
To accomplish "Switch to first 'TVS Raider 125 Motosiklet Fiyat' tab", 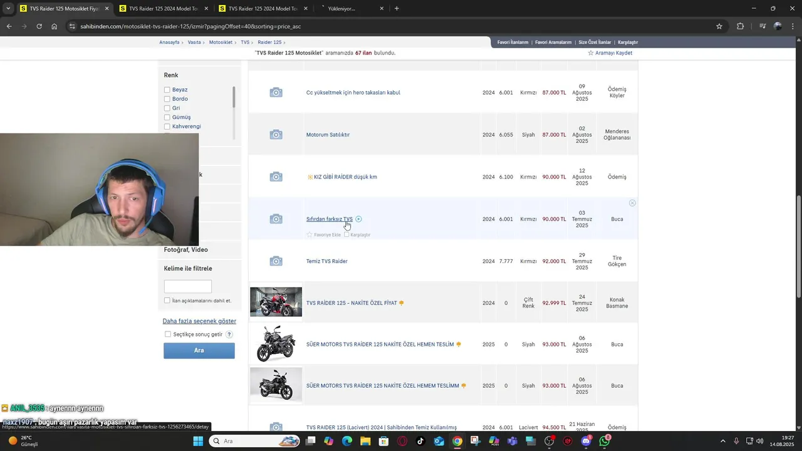I will pos(65,9).
